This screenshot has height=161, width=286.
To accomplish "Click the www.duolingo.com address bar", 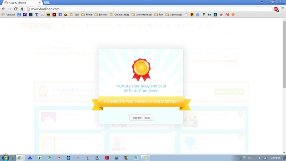I will pos(149,9).
